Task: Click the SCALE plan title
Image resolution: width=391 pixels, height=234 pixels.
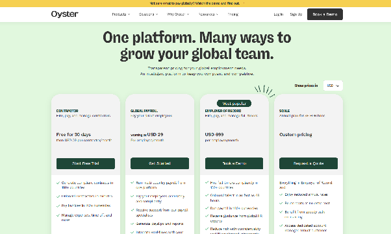Action: pyautogui.click(x=284, y=111)
